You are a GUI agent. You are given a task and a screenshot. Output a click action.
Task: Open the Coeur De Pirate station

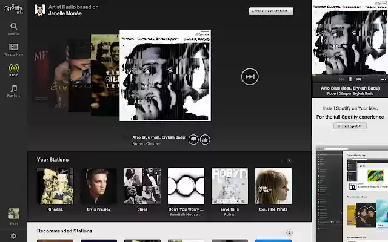tap(273, 186)
